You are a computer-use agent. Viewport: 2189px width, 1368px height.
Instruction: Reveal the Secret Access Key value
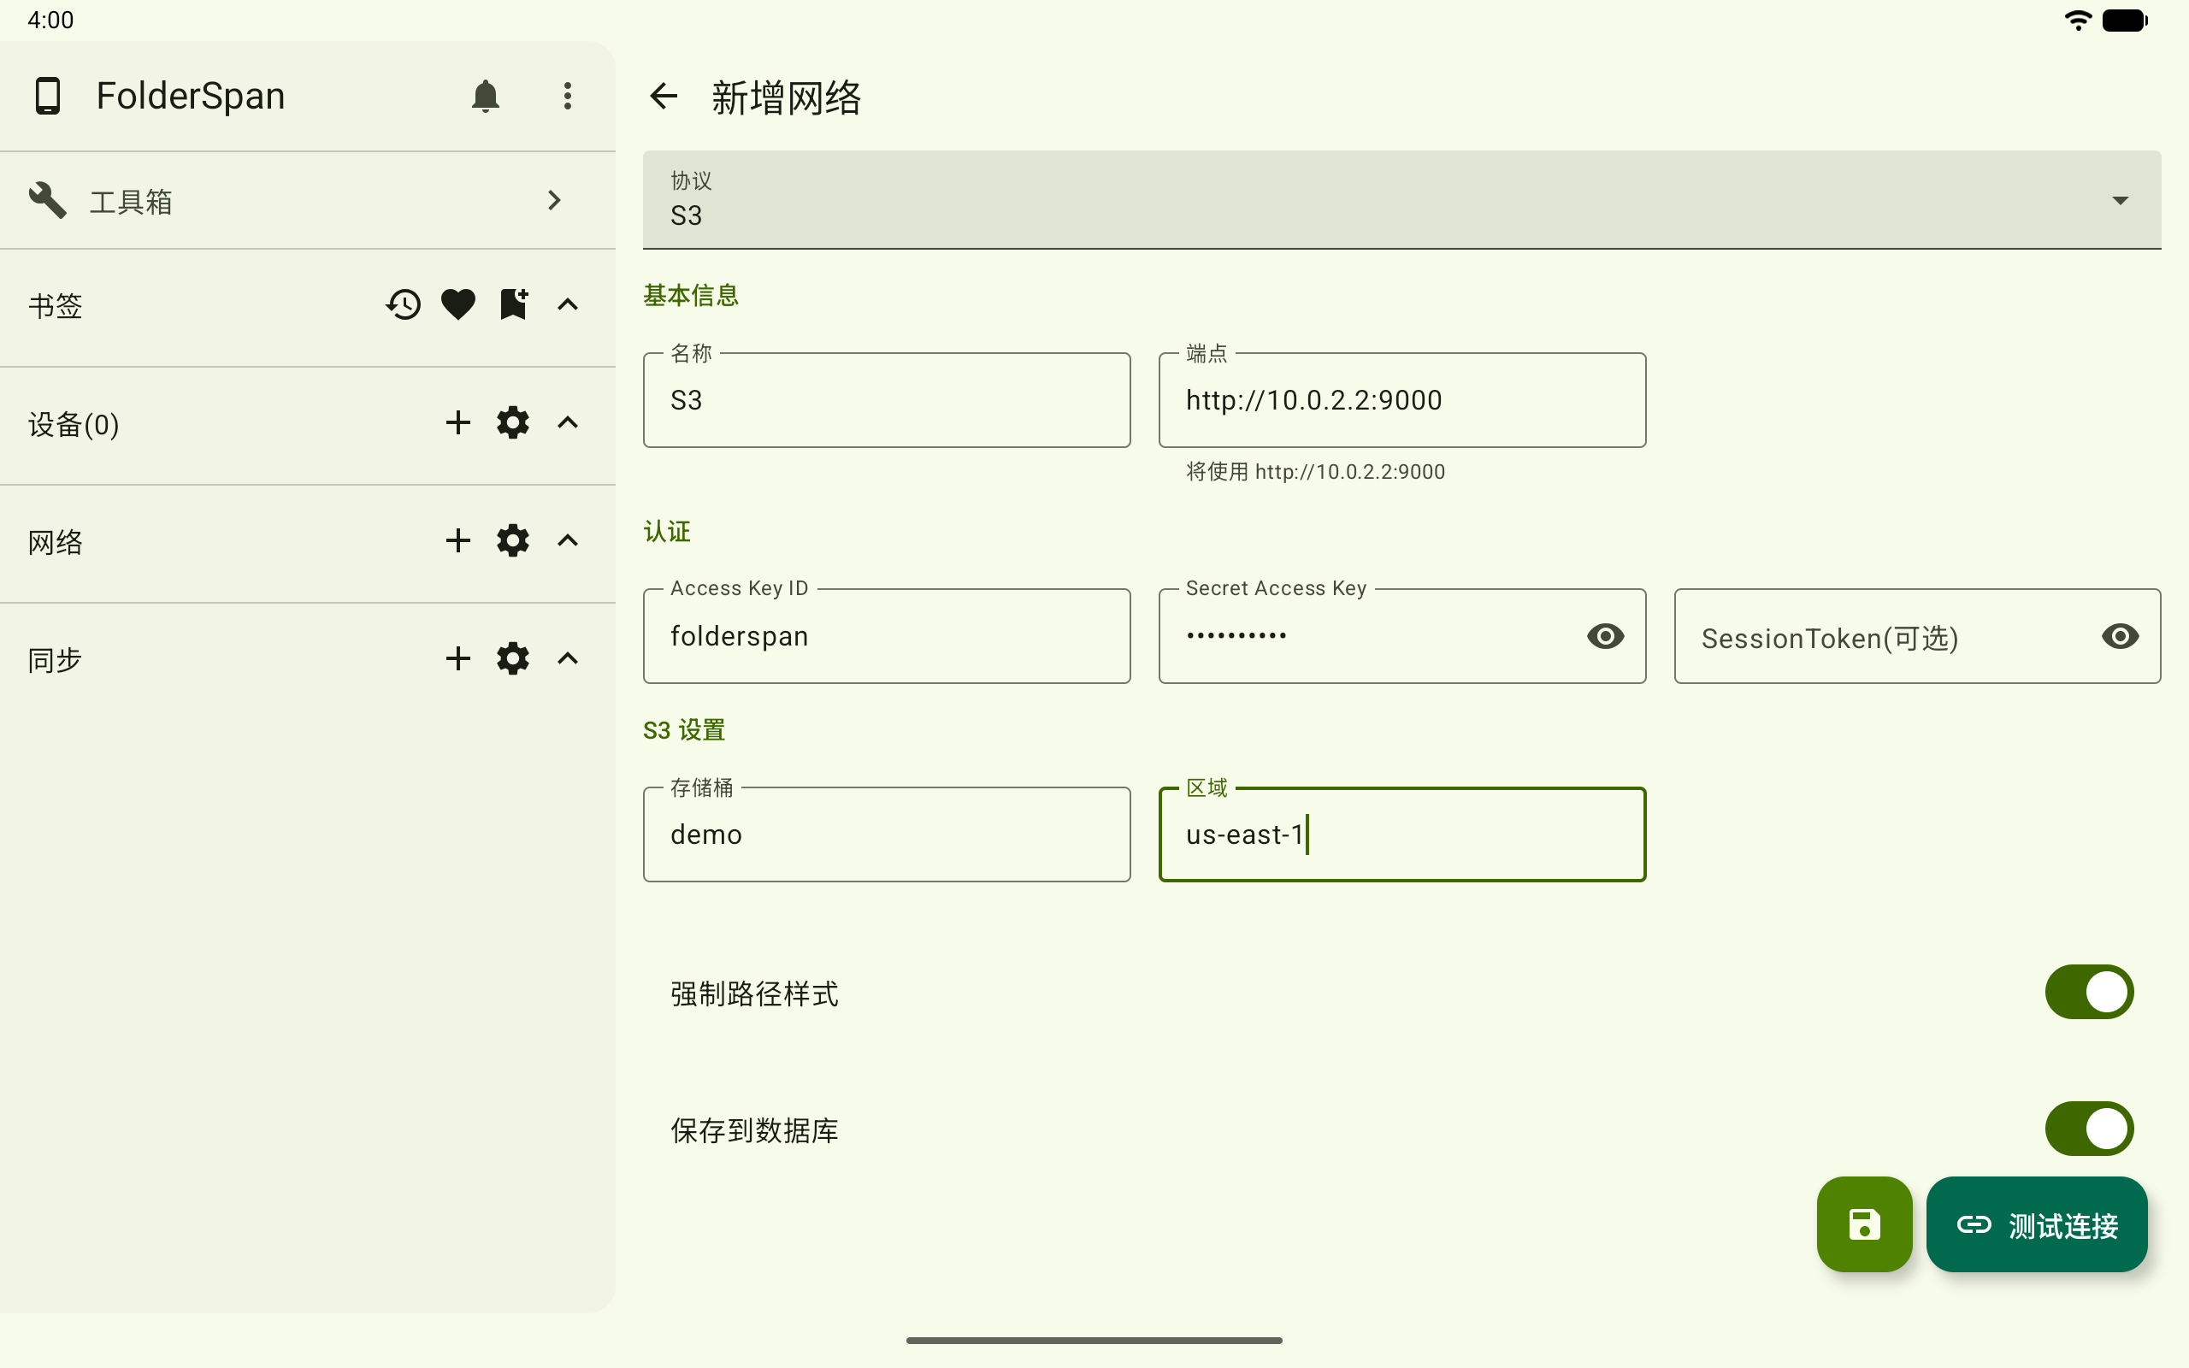click(1606, 636)
